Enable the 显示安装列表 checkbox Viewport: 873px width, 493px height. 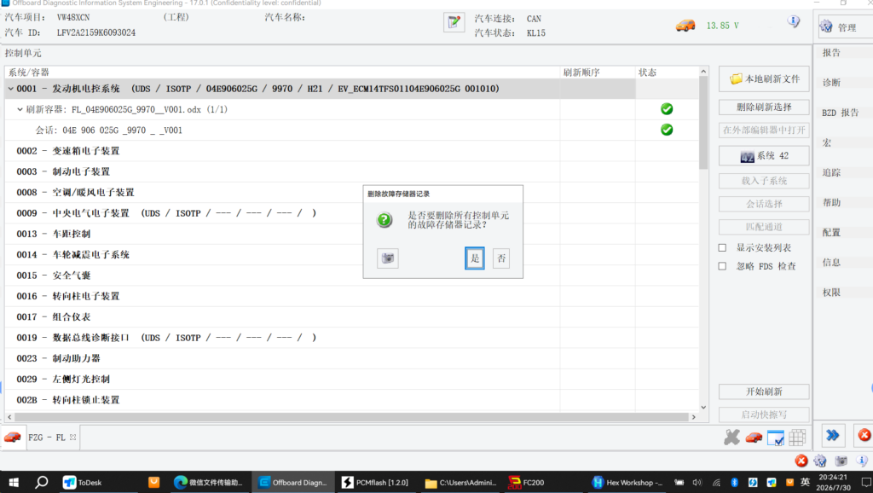point(722,247)
